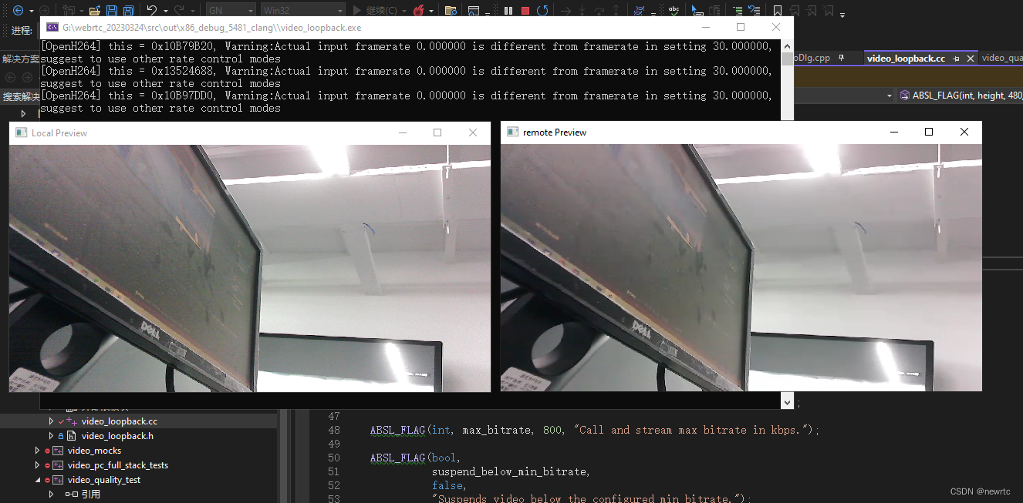
Task: Click the Open File folder icon
Action: click(x=94, y=9)
